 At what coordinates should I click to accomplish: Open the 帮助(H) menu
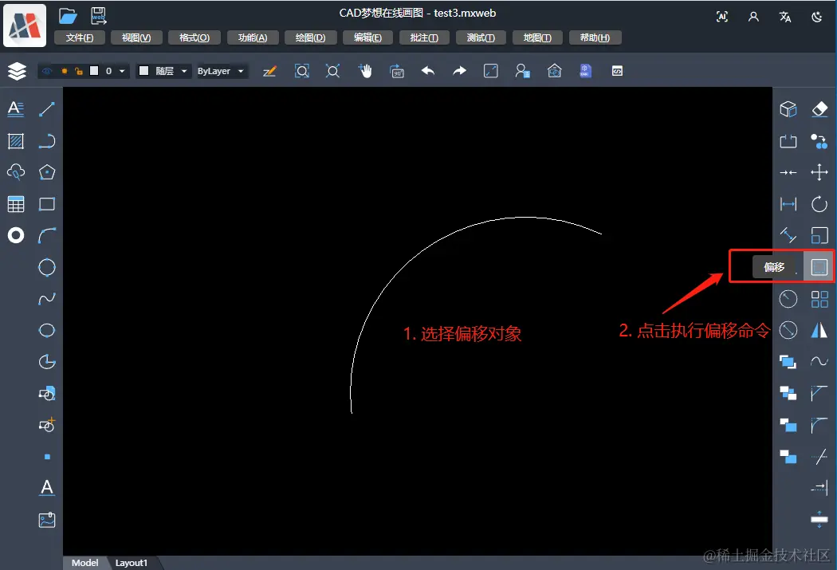coord(595,37)
